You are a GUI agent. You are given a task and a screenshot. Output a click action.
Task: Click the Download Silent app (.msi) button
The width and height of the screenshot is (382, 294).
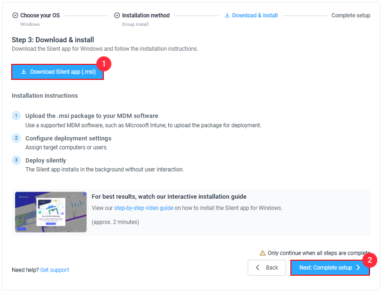click(x=57, y=72)
